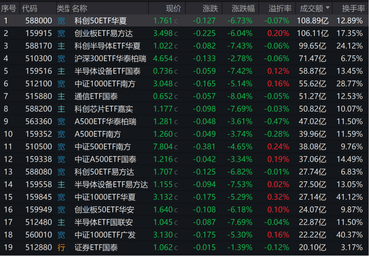The image size is (369, 256).
Task: Click stock code 159949
Action: click(x=39, y=210)
